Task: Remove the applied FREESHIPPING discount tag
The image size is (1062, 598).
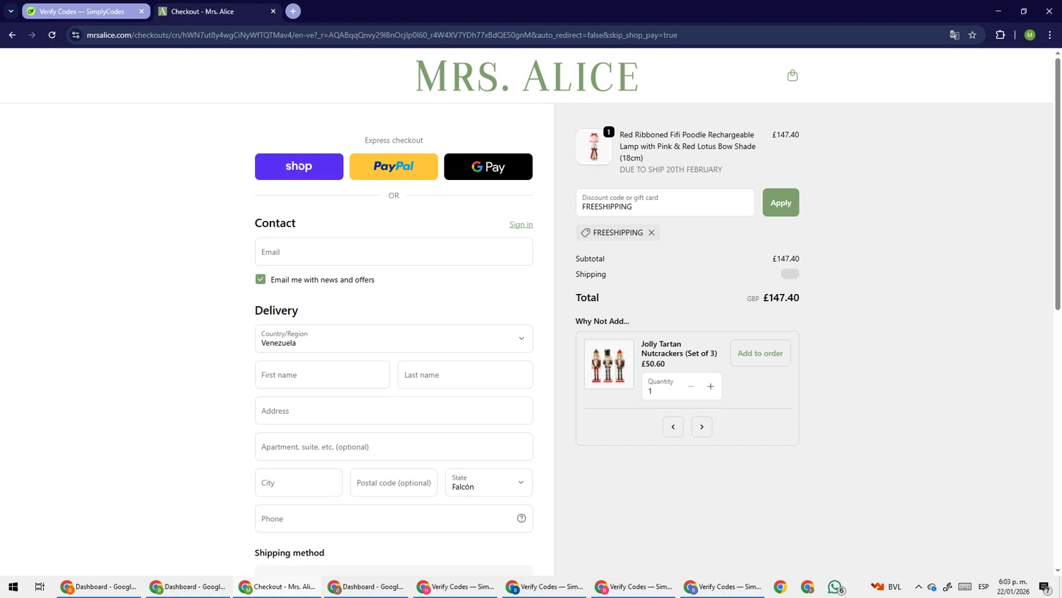Action: [651, 232]
